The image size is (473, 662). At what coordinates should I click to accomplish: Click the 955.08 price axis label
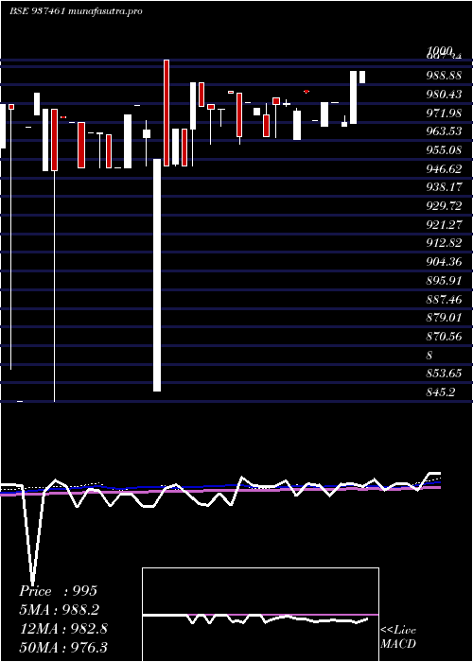click(444, 149)
